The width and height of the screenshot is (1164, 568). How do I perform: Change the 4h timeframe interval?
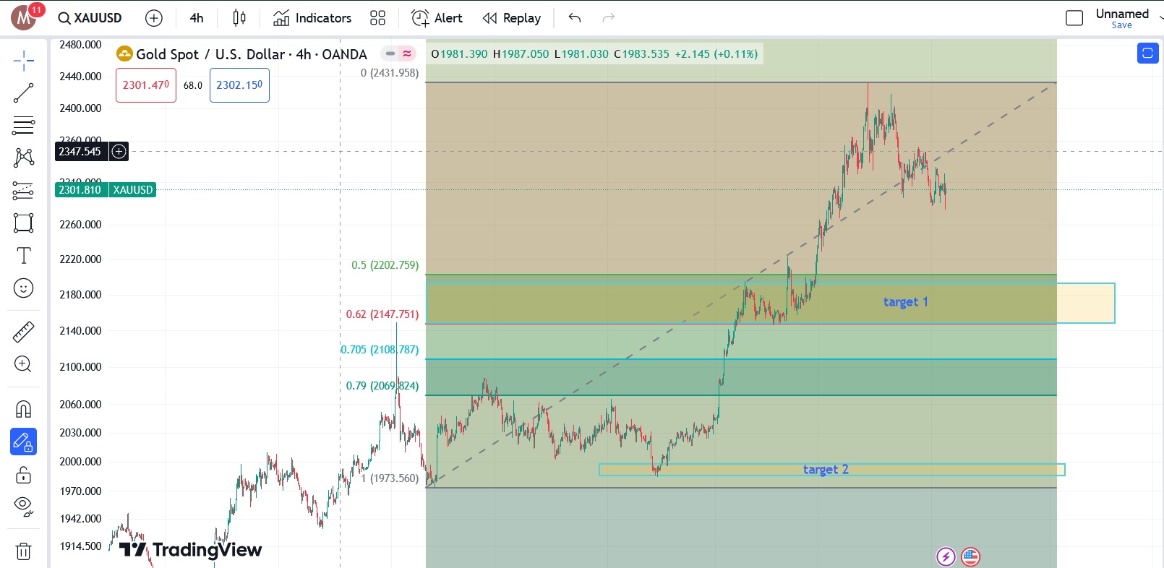pos(197,18)
